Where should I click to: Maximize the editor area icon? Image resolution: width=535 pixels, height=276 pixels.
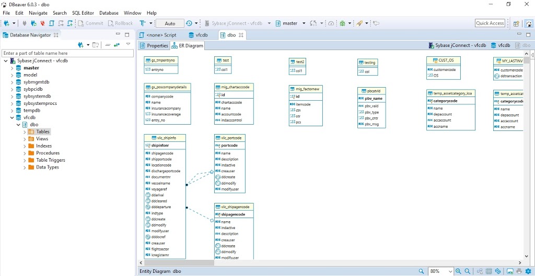[528, 34]
